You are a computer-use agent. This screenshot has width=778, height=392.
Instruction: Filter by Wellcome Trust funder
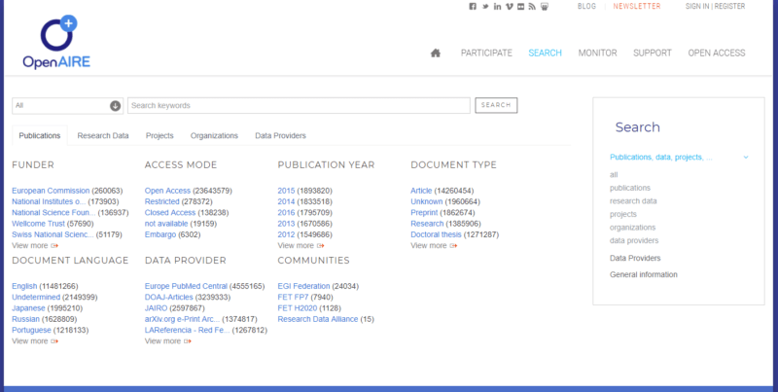click(38, 224)
